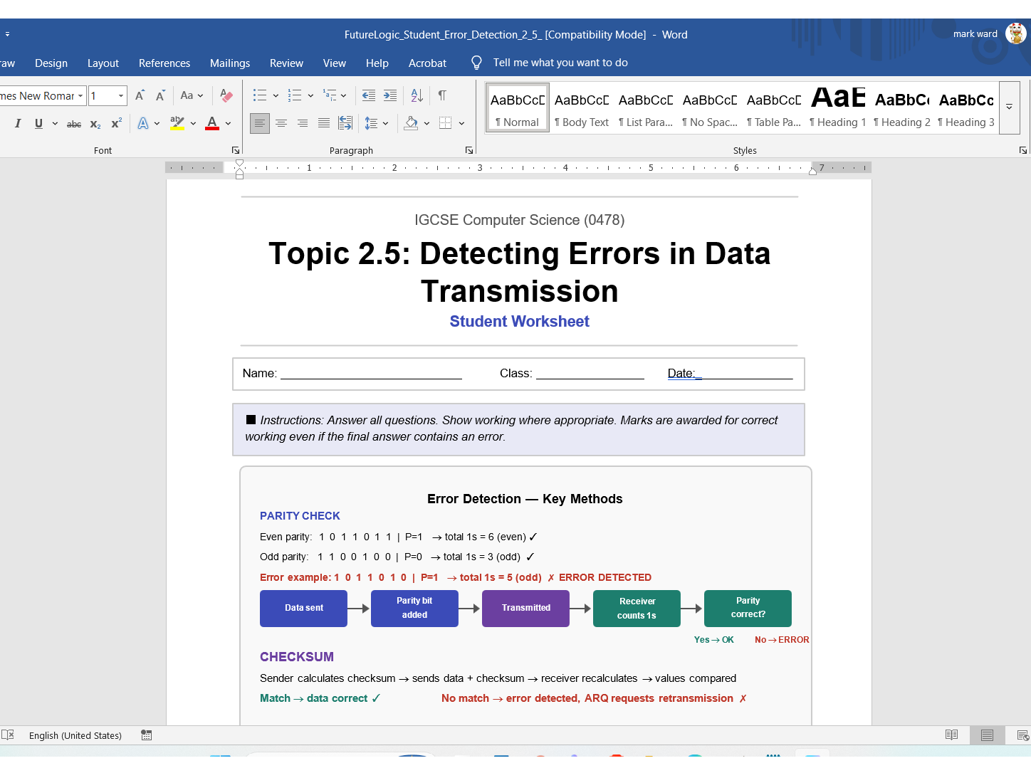Justify text icon

[x=324, y=123]
